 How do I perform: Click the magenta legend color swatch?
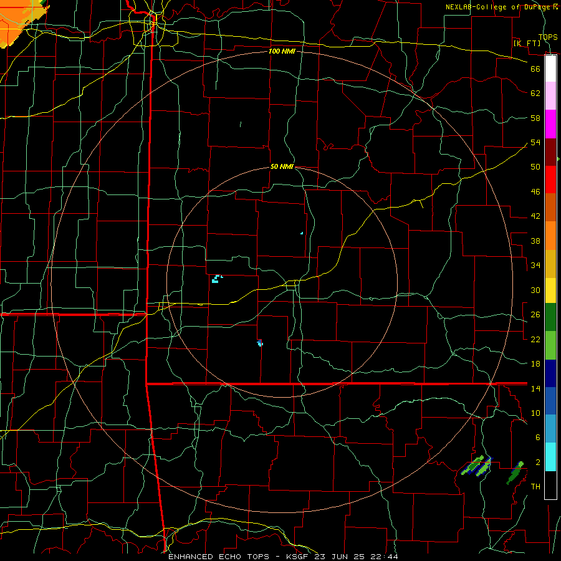[x=550, y=124]
